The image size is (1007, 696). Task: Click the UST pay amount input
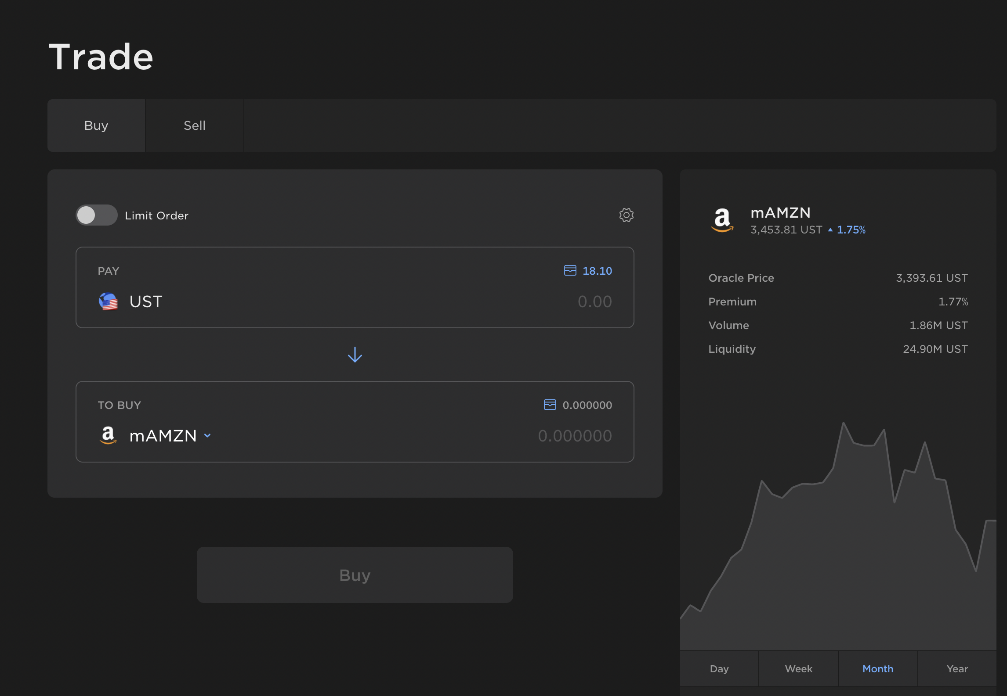(594, 301)
